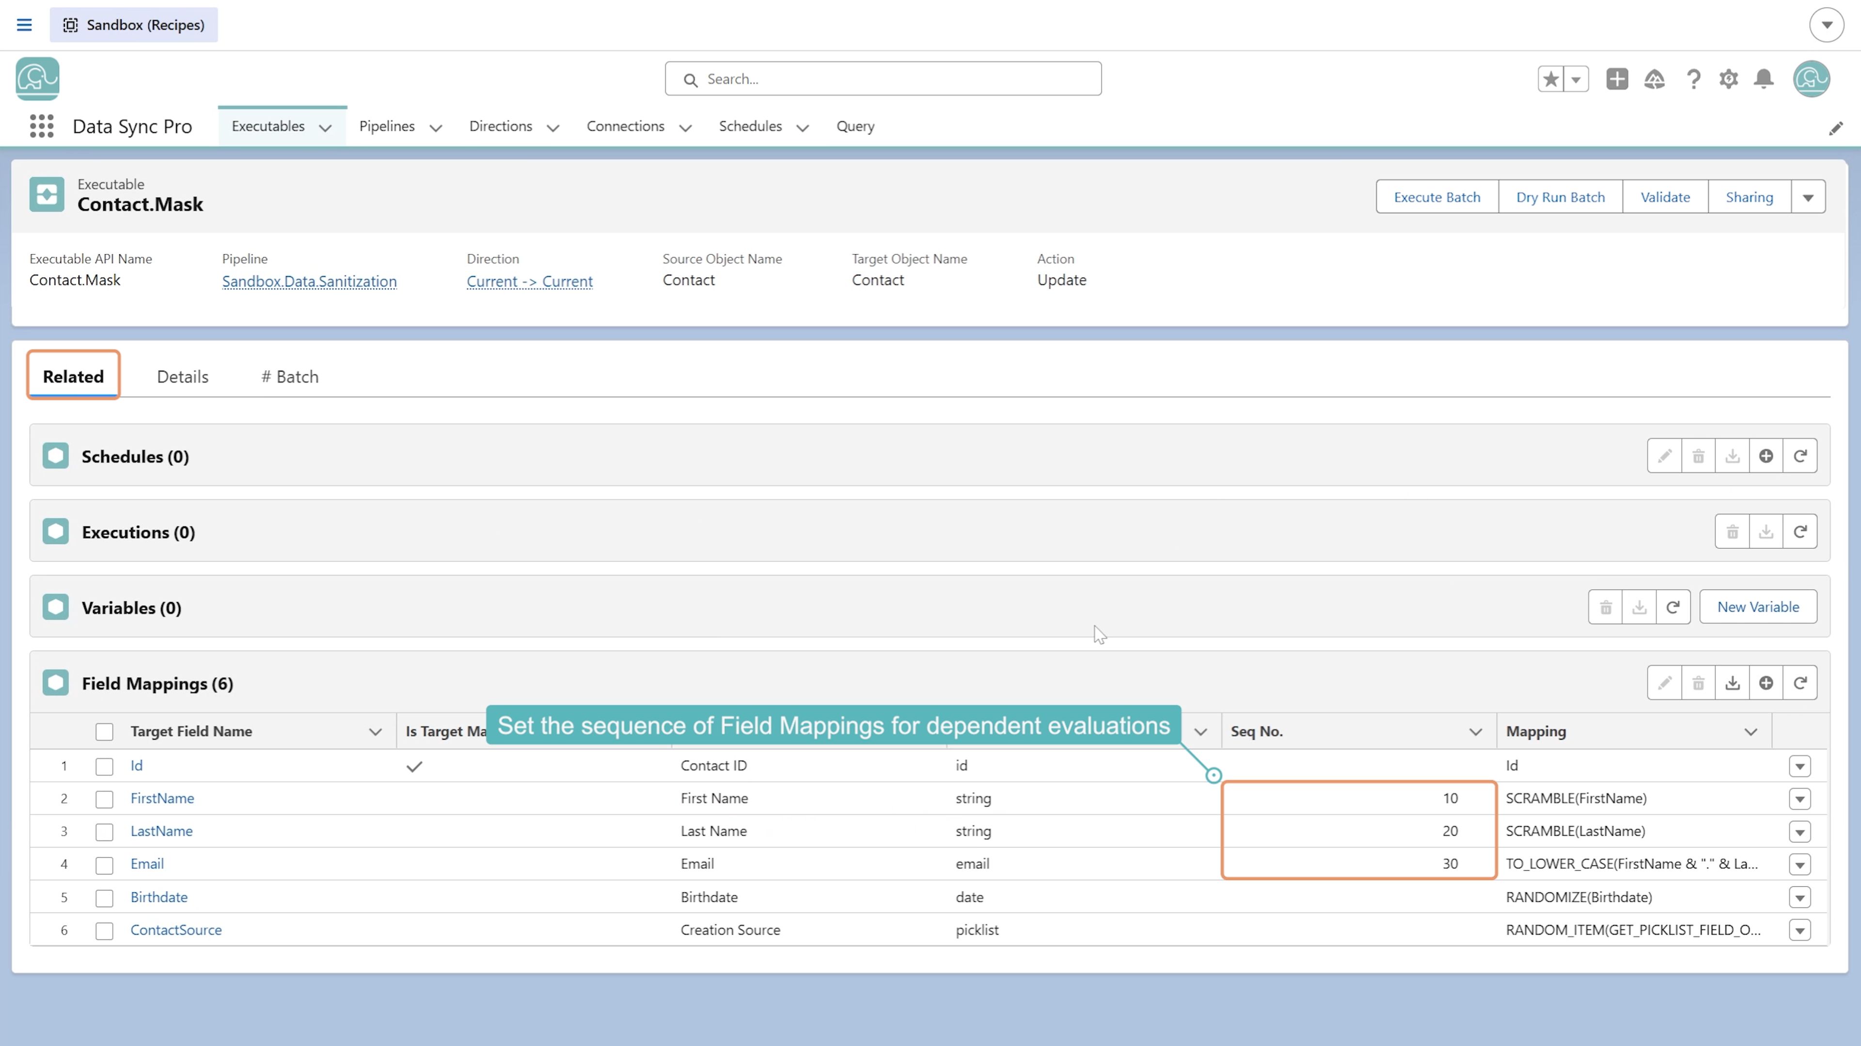Open the Pipelines navigation tab

point(387,126)
